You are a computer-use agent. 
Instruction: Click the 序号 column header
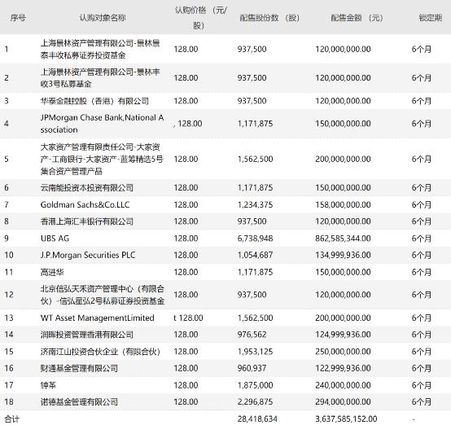[18, 18]
